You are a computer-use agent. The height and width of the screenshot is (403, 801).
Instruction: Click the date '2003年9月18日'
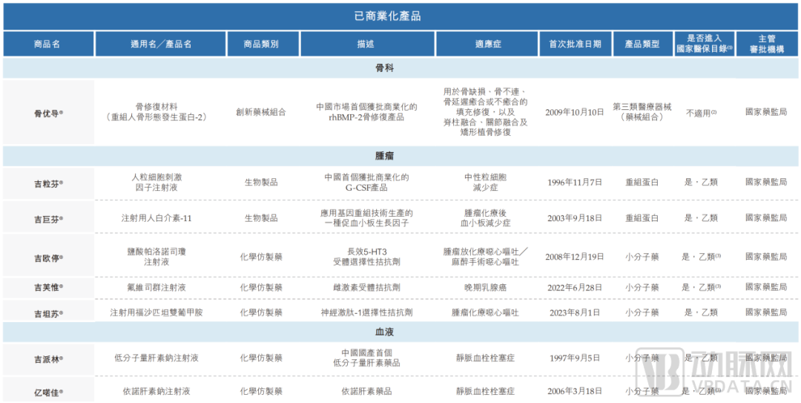pos(575,218)
